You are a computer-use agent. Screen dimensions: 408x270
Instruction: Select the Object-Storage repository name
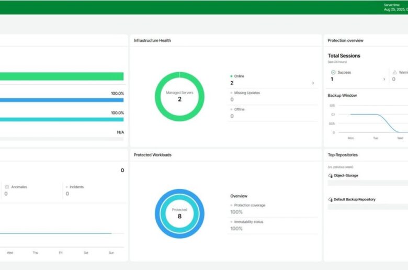[x=346, y=176]
